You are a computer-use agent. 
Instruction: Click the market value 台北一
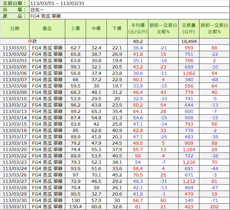(x=37, y=10)
